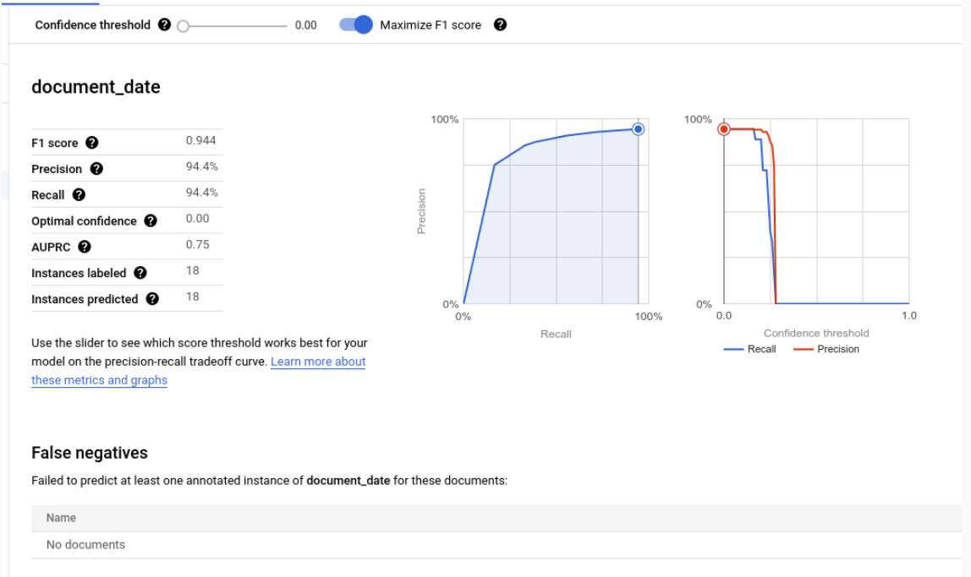Open the Confidence threshold help icon
This screenshot has height=577, width=971.
pos(163,24)
